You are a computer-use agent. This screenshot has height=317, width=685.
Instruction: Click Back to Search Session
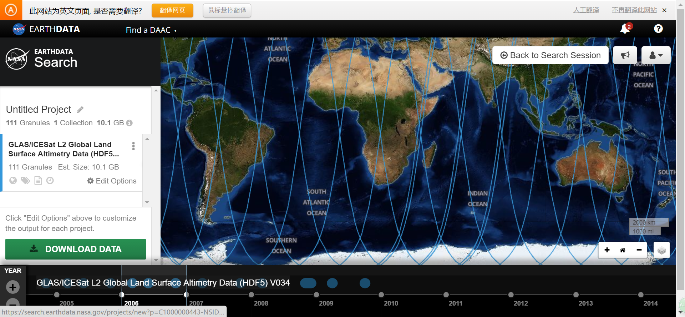point(550,55)
